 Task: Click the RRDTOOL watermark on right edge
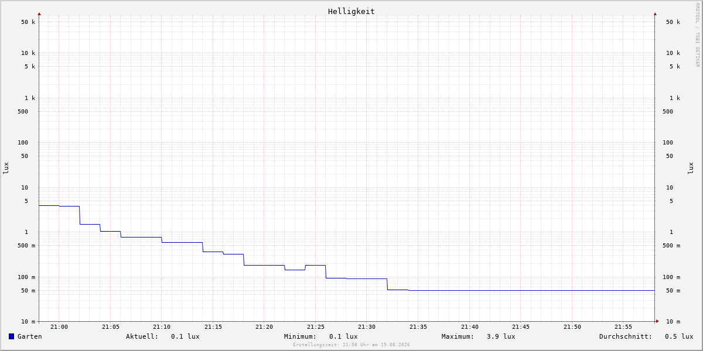tap(697, 35)
